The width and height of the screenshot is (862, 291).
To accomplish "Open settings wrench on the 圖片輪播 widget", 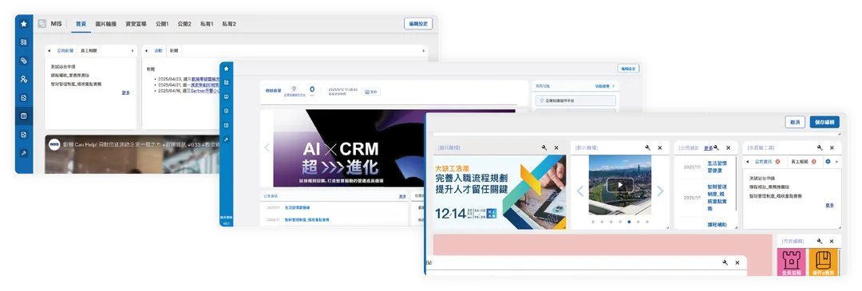I will 544,147.
